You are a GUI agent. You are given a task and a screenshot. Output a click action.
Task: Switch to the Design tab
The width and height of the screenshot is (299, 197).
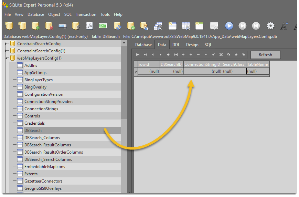click(x=192, y=45)
